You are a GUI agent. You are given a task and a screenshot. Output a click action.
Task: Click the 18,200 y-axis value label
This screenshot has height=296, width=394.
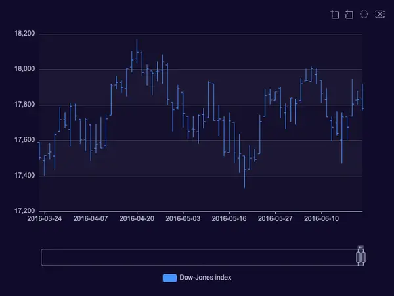(x=25, y=34)
